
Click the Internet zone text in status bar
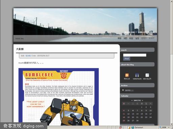click(139, 127)
